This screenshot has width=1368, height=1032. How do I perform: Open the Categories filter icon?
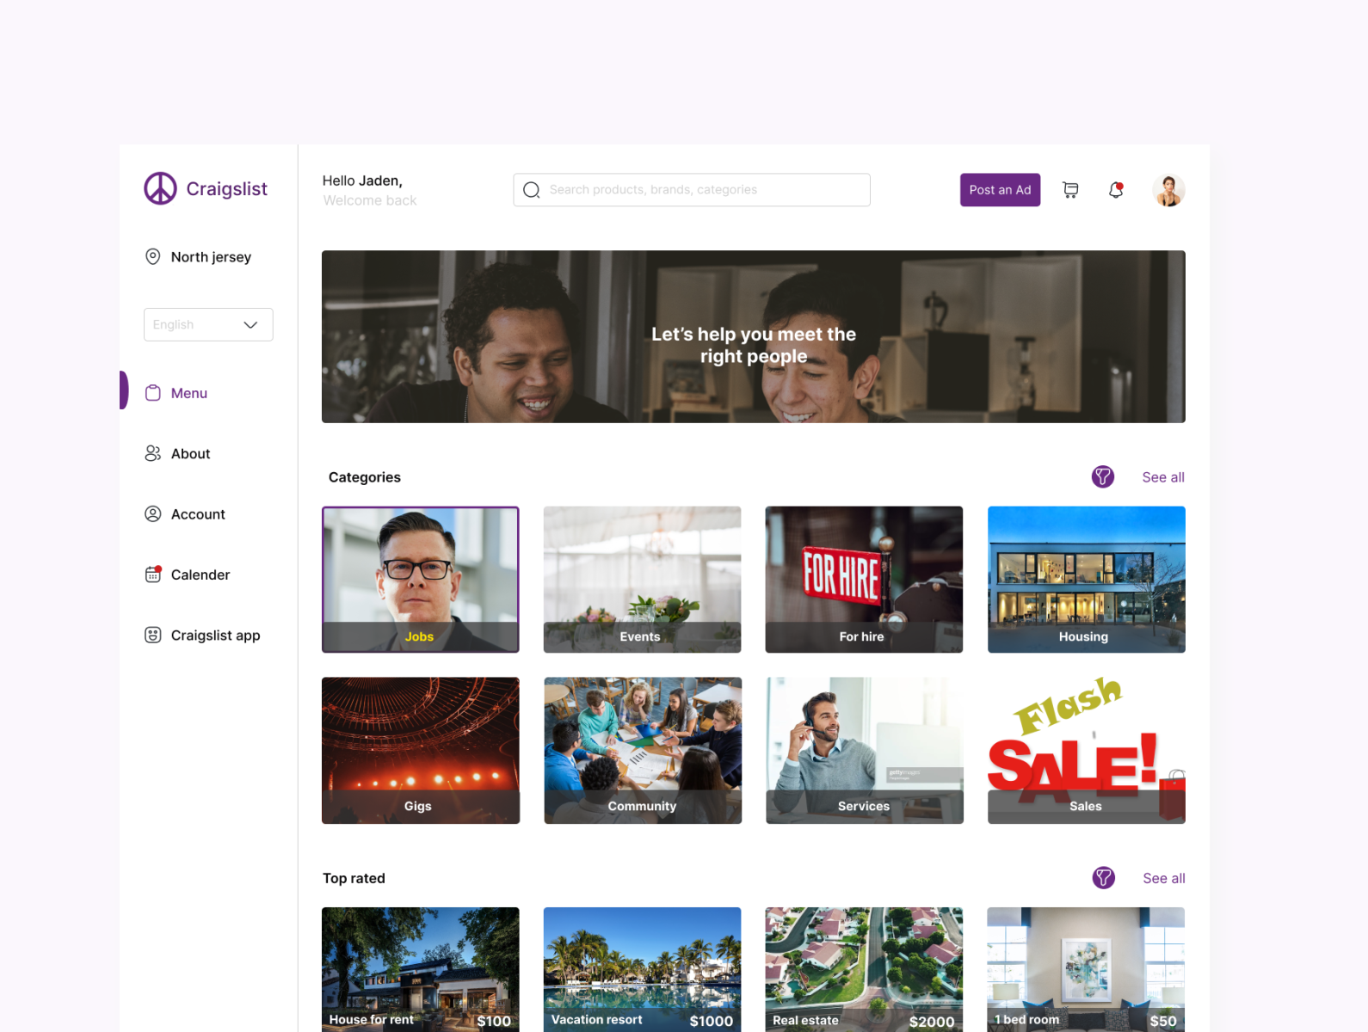1103,476
